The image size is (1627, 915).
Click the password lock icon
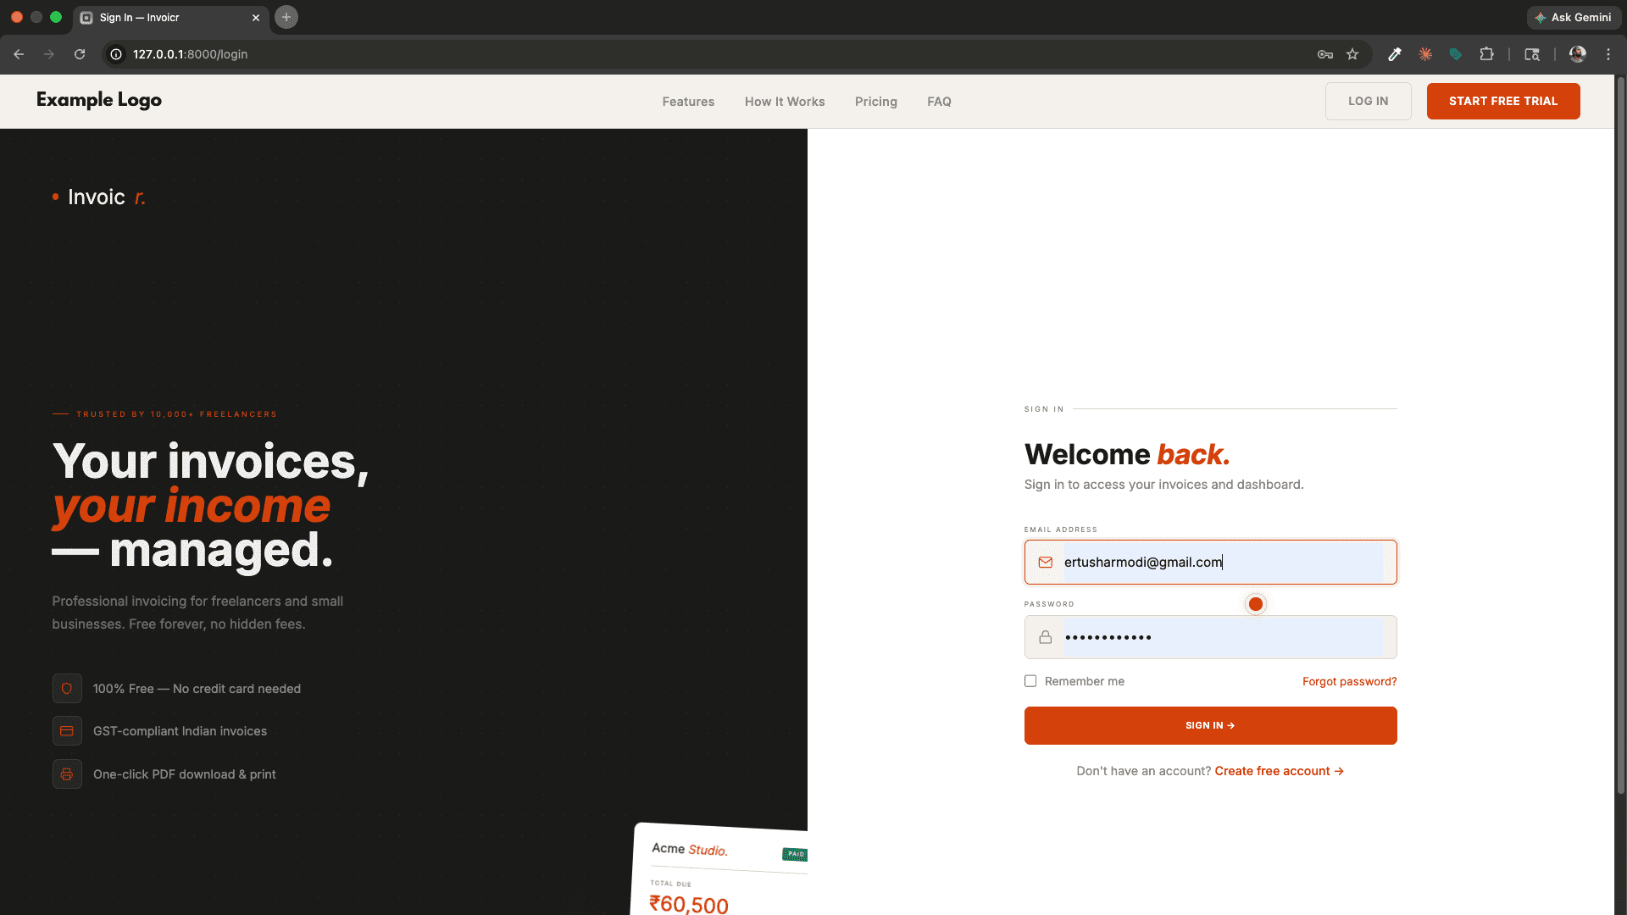1046,637
